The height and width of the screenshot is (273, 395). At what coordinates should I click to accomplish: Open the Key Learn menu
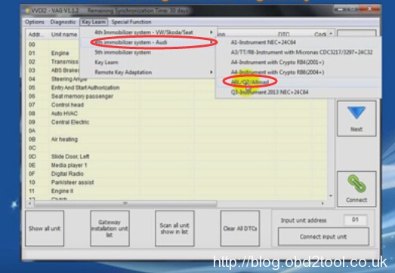tap(94, 22)
